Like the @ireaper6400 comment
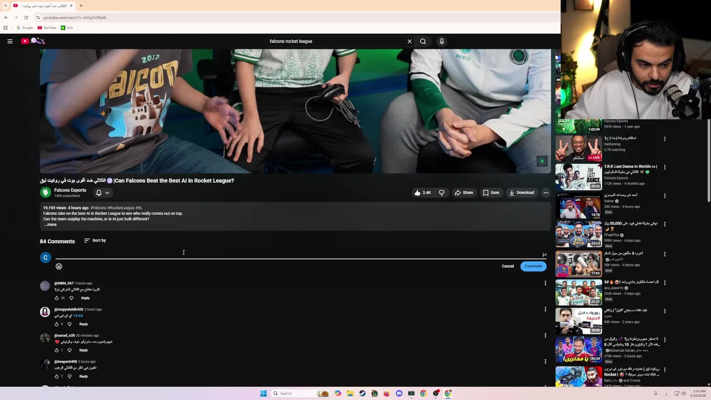The image size is (711, 400). (56, 376)
